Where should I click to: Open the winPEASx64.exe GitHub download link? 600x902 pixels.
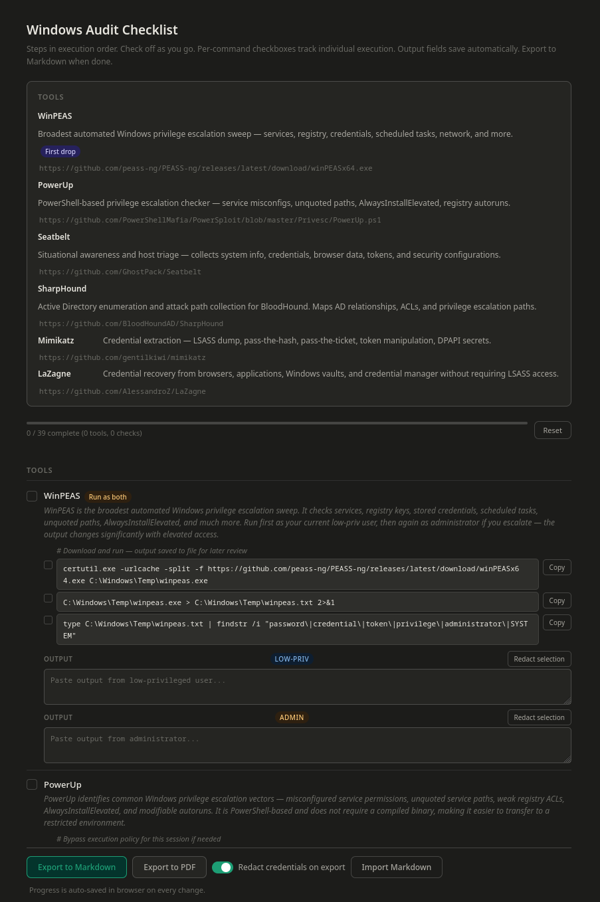[x=205, y=168]
